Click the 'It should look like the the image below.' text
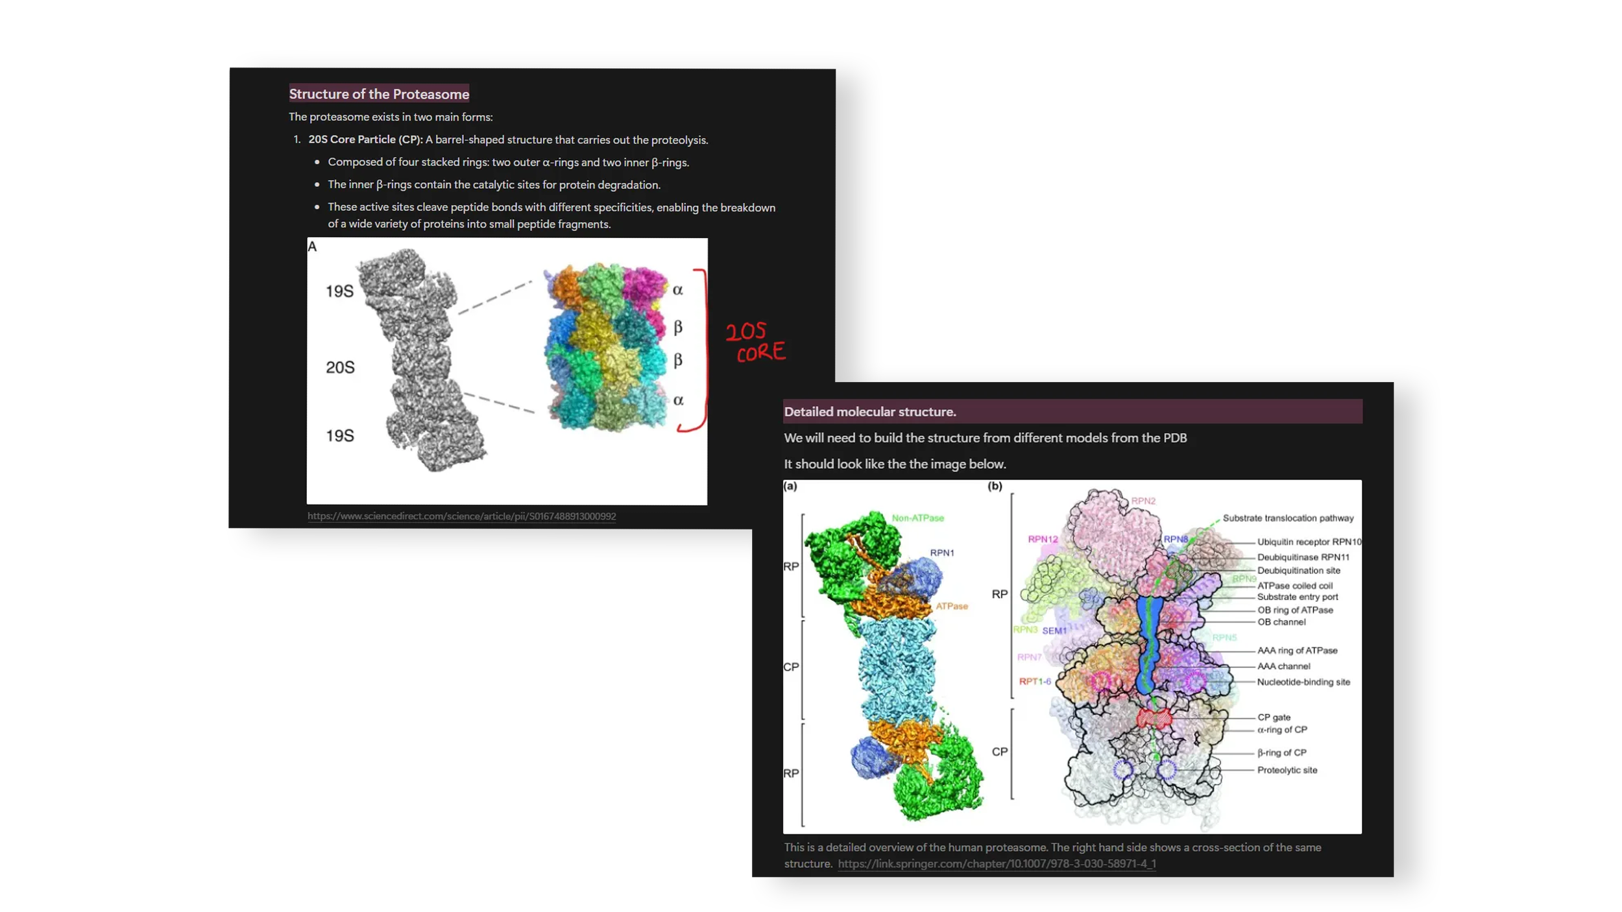Image resolution: width=1622 pixels, height=912 pixels. tap(895, 464)
